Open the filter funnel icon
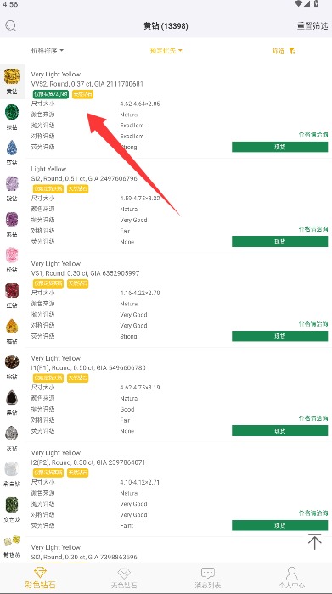Image resolution: width=332 pixels, height=594 pixels. 292,51
